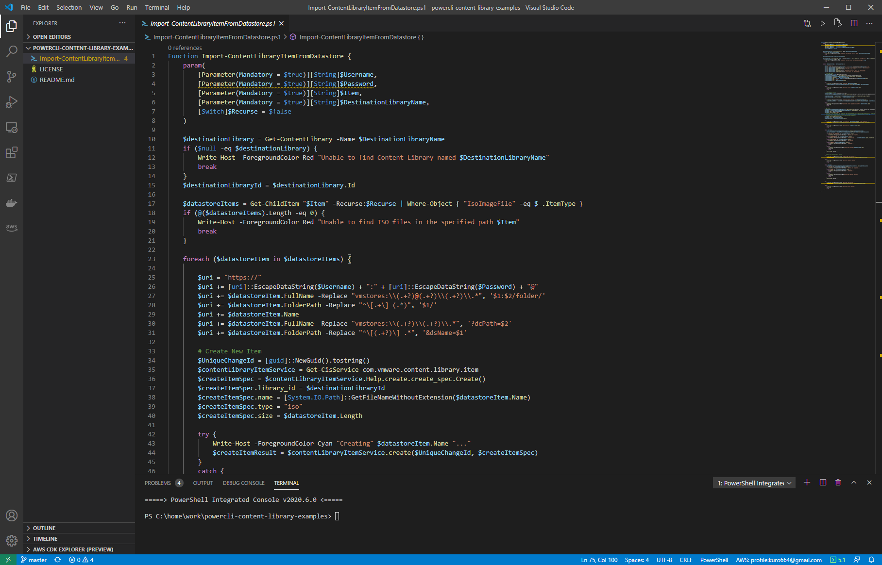Screen dimensions: 882x565
Task: Expand the Open Editors section
Action: pos(79,37)
